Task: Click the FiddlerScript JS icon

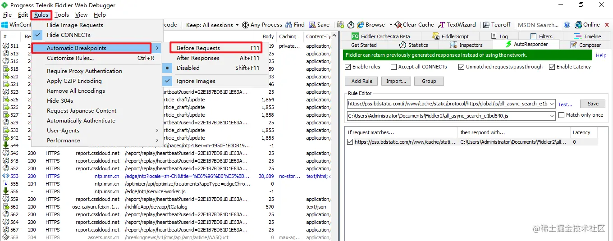Action: pyautogui.click(x=436, y=36)
